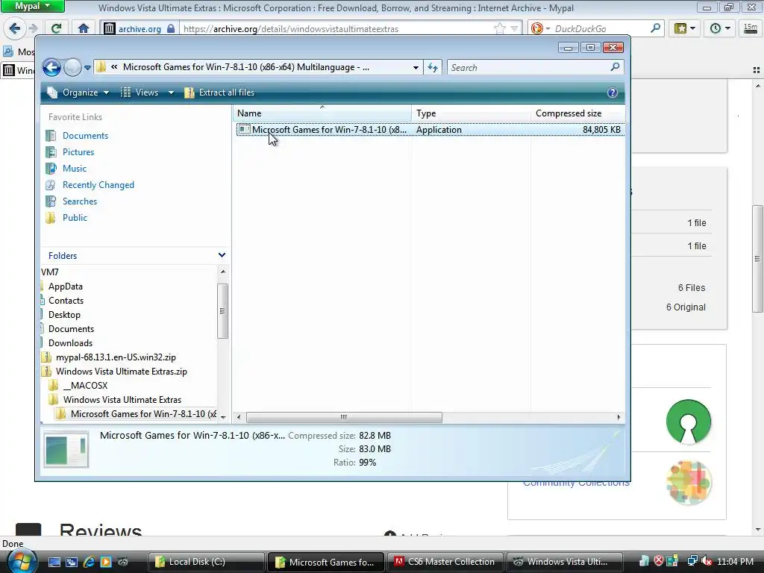This screenshot has height=573, width=764.
Task: Click the muted volume tray icon
Action: [707, 561]
